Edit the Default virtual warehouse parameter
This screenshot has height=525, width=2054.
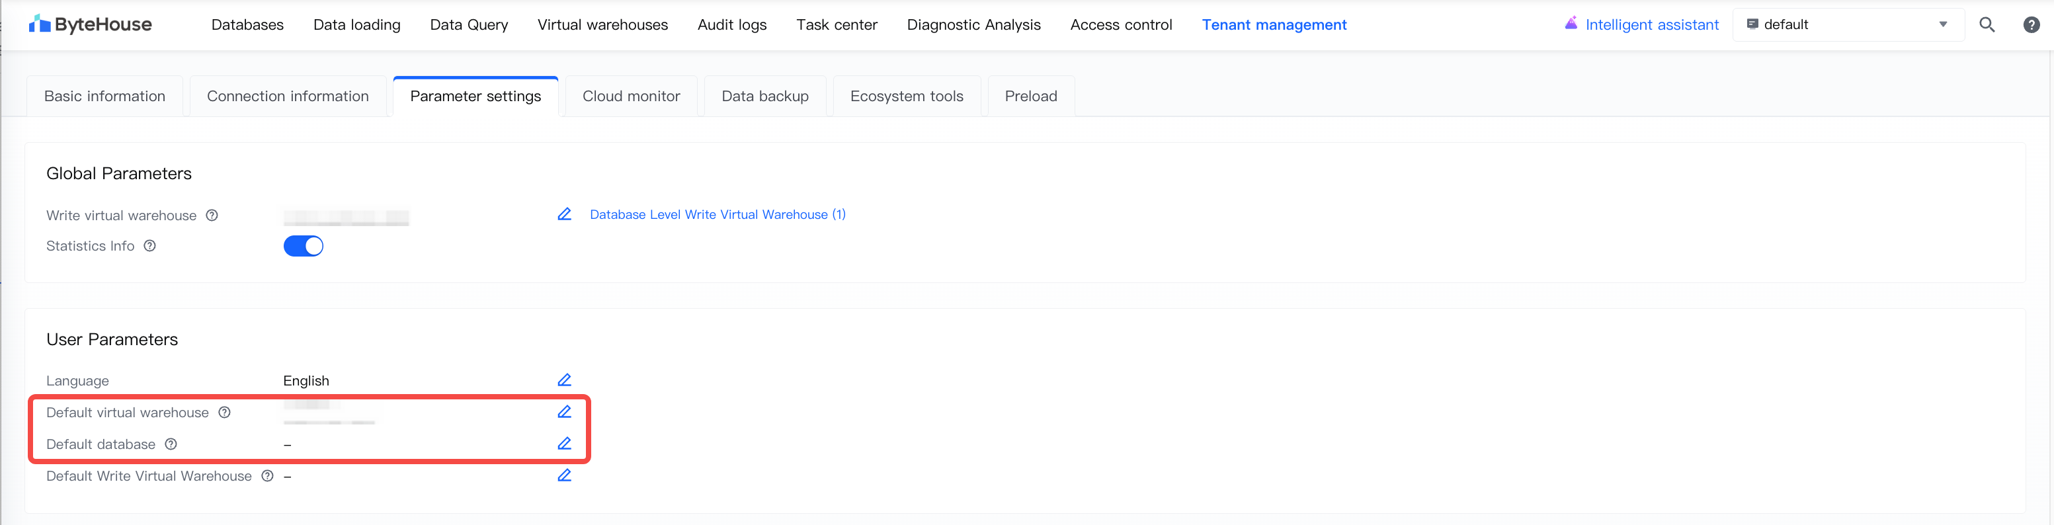(563, 412)
